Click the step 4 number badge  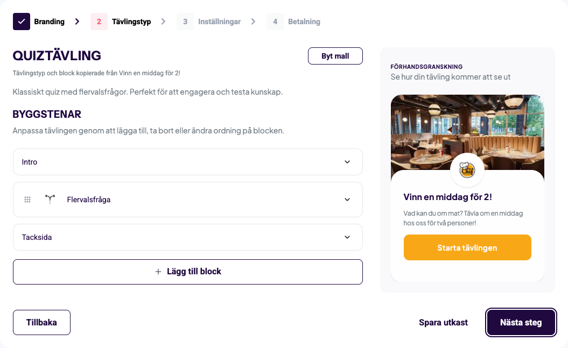tap(275, 22)
